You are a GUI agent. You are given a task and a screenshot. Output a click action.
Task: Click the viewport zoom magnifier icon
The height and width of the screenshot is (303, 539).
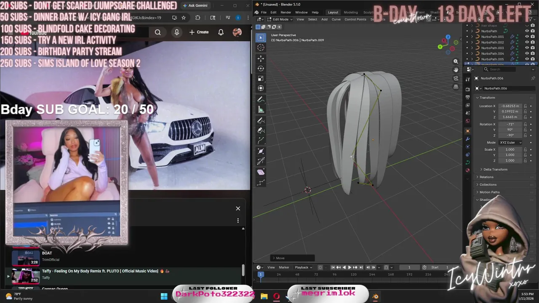tap(456, 61)
